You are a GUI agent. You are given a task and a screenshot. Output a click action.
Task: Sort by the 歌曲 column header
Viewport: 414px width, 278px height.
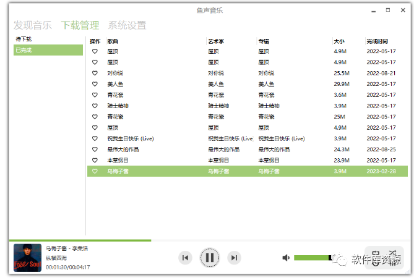point(113,41)
